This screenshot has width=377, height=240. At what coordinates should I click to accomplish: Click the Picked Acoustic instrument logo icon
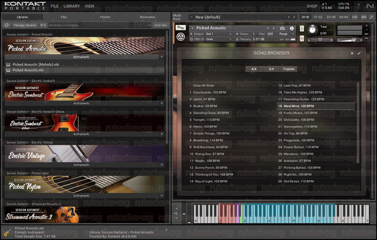coord(181,37)
